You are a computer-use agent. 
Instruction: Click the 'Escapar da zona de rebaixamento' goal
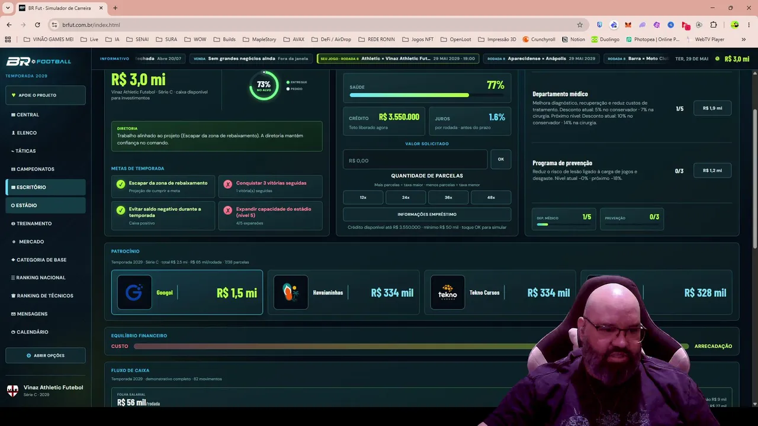pos(163,186)
